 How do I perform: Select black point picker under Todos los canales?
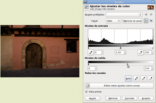tap(136, 78)
